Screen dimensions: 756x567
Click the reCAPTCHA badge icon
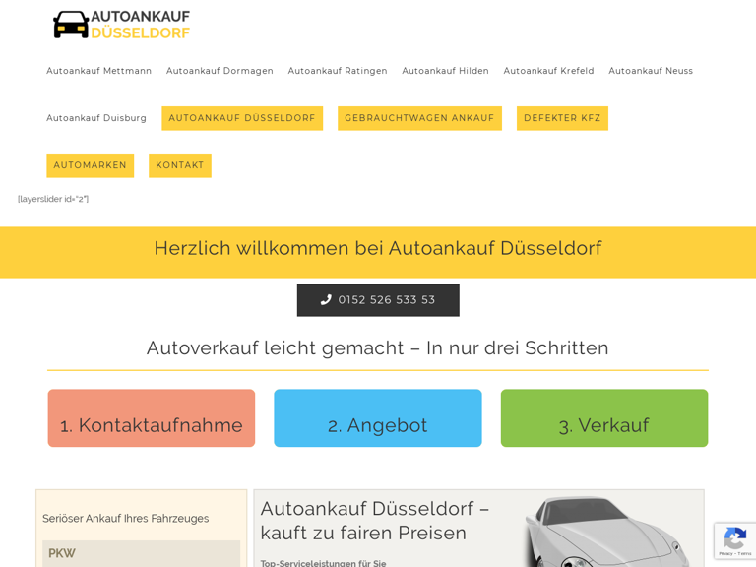734,540
